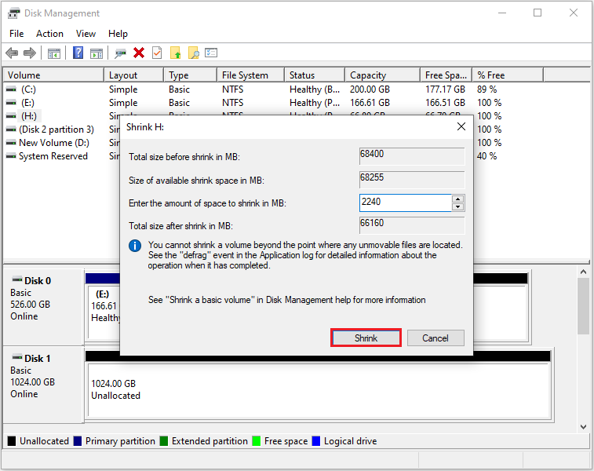Open the View menu
This screenshot has height=471, width=594.
(86, 34)
